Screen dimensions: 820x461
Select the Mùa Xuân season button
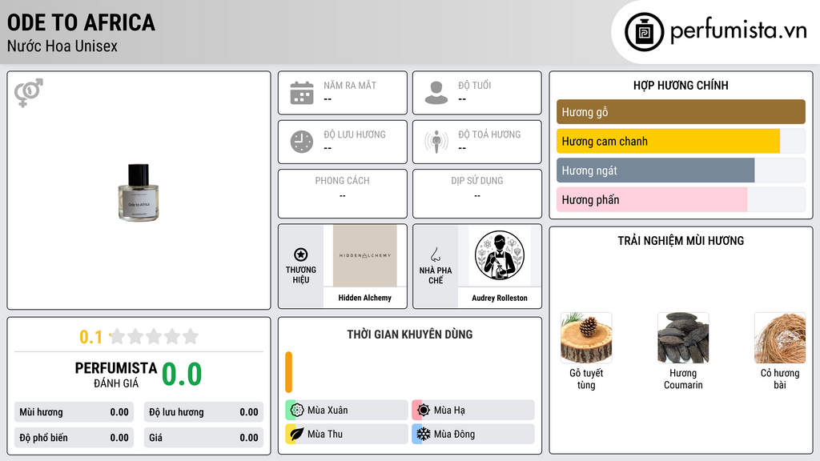(347, 411)
